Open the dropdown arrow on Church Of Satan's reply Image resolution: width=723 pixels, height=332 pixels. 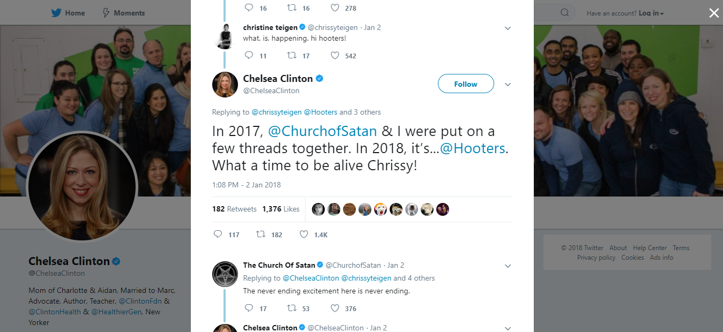tap(508, 265)
